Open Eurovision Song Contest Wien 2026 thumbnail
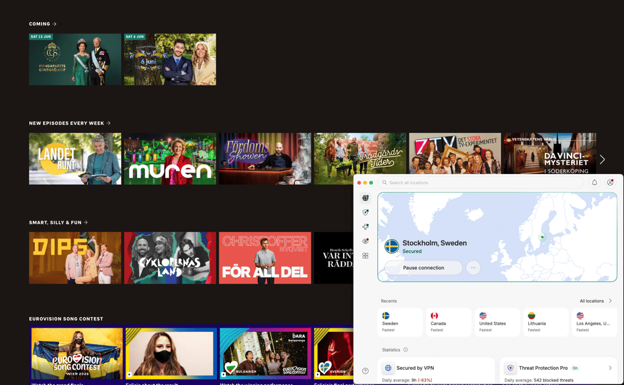The width and height of the screenshot is (624, 385). point(77,353)
